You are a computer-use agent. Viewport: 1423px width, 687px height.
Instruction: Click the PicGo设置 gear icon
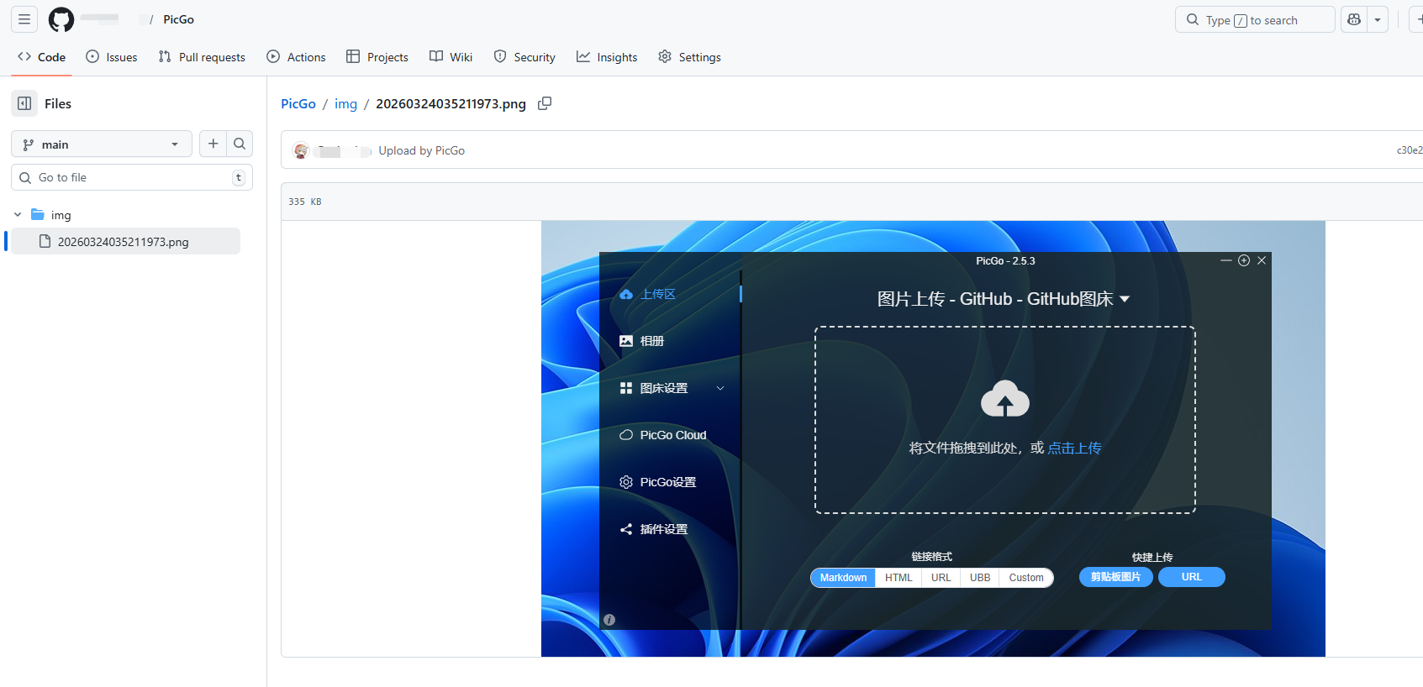[626, 482]
